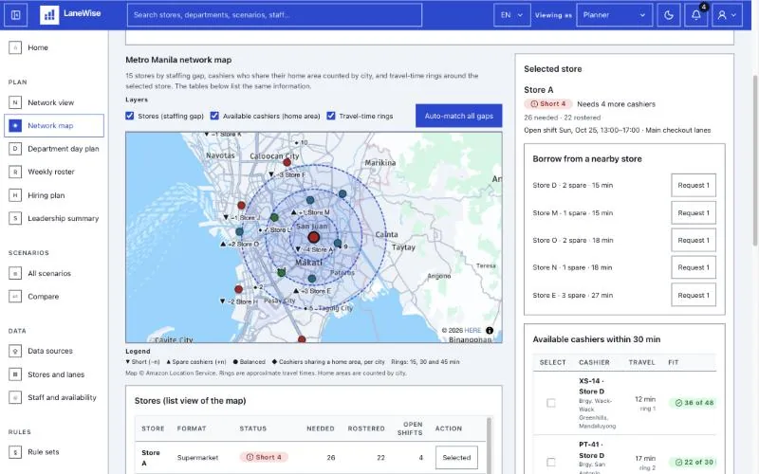Open the EN language dropdown
The height and width of the screenshot is (474, 759).
click(511, 15)
